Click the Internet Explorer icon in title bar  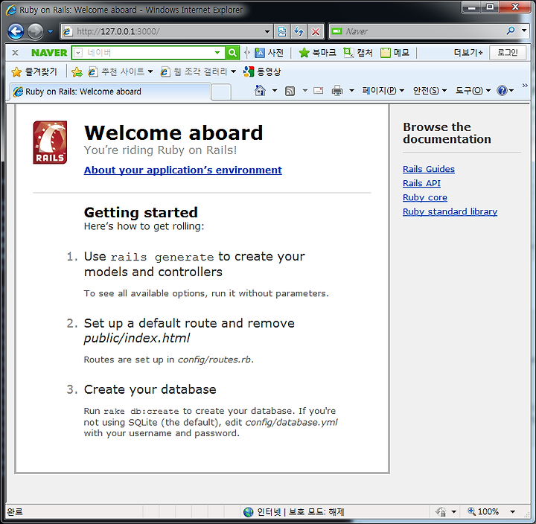(11, 10)
